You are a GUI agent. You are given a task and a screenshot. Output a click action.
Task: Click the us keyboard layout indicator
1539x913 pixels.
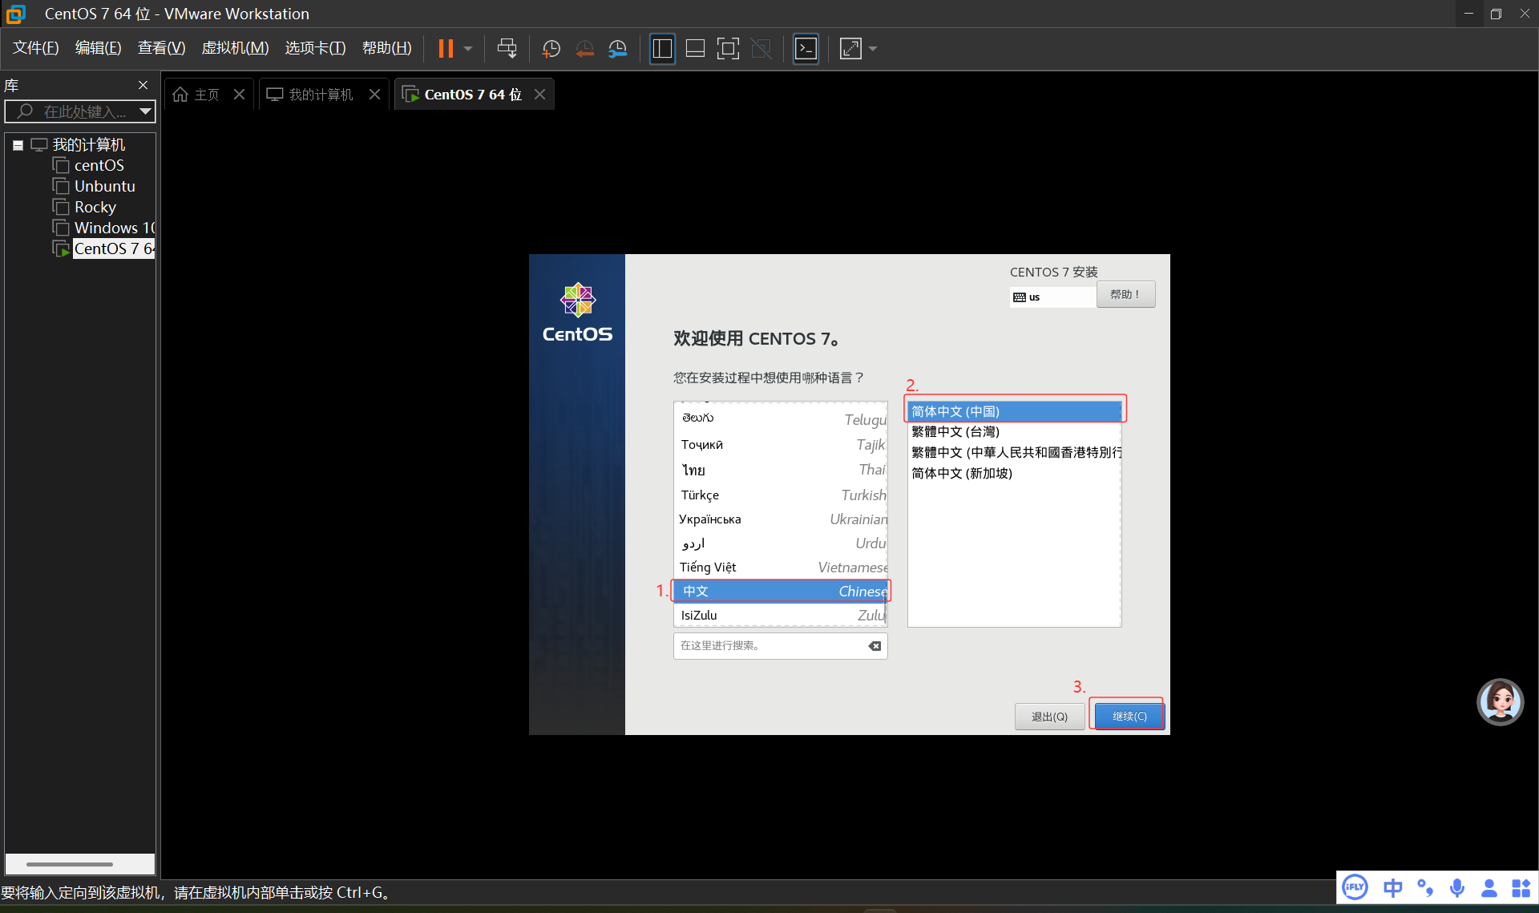(1052, 297)
